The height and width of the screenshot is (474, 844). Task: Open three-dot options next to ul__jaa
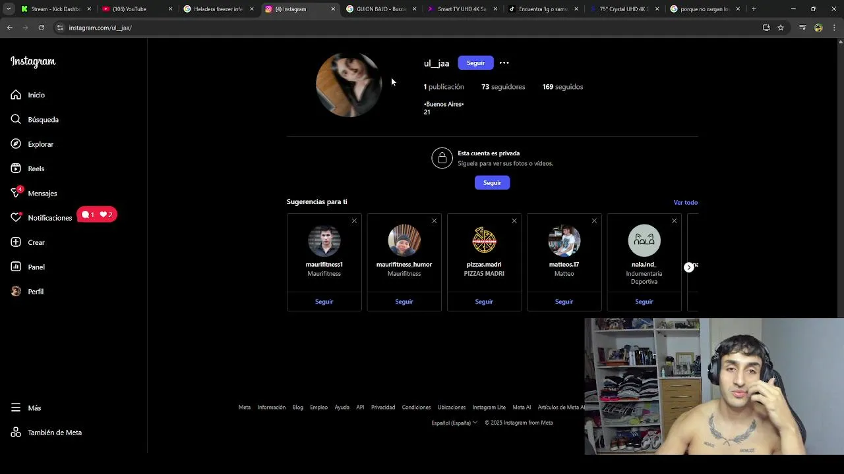(504, 63)
